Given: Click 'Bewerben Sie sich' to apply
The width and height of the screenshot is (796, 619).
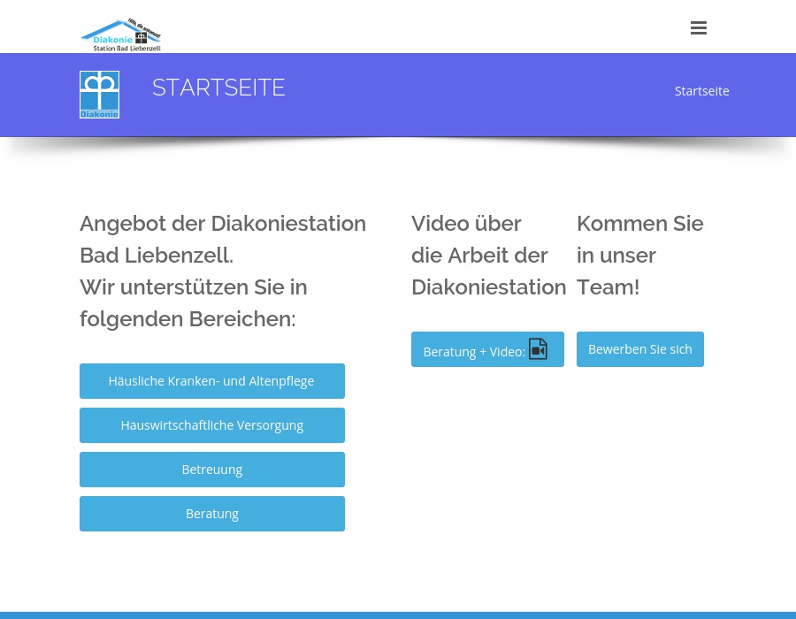Looking at the screenshot, I should (639, 348).
